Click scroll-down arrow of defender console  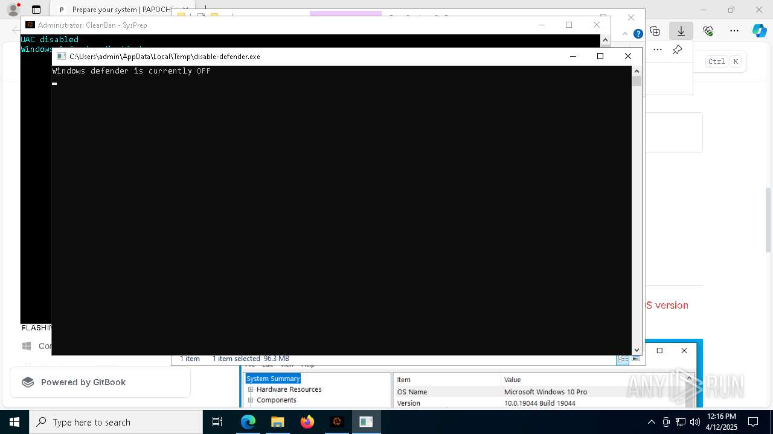(637, 350)
